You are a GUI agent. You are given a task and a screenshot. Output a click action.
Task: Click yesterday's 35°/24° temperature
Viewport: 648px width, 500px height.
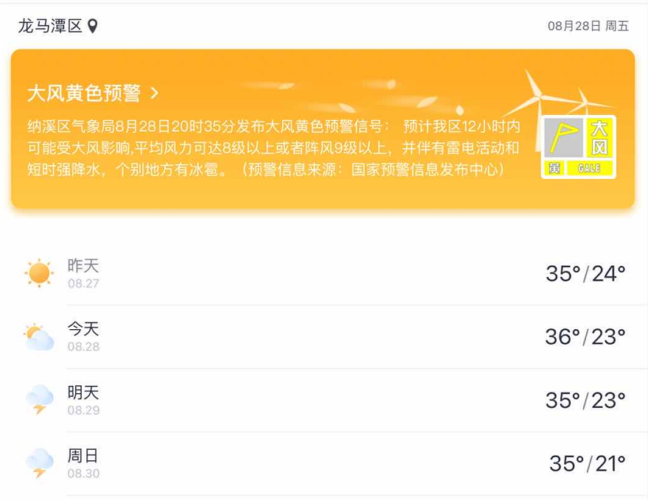585,273
